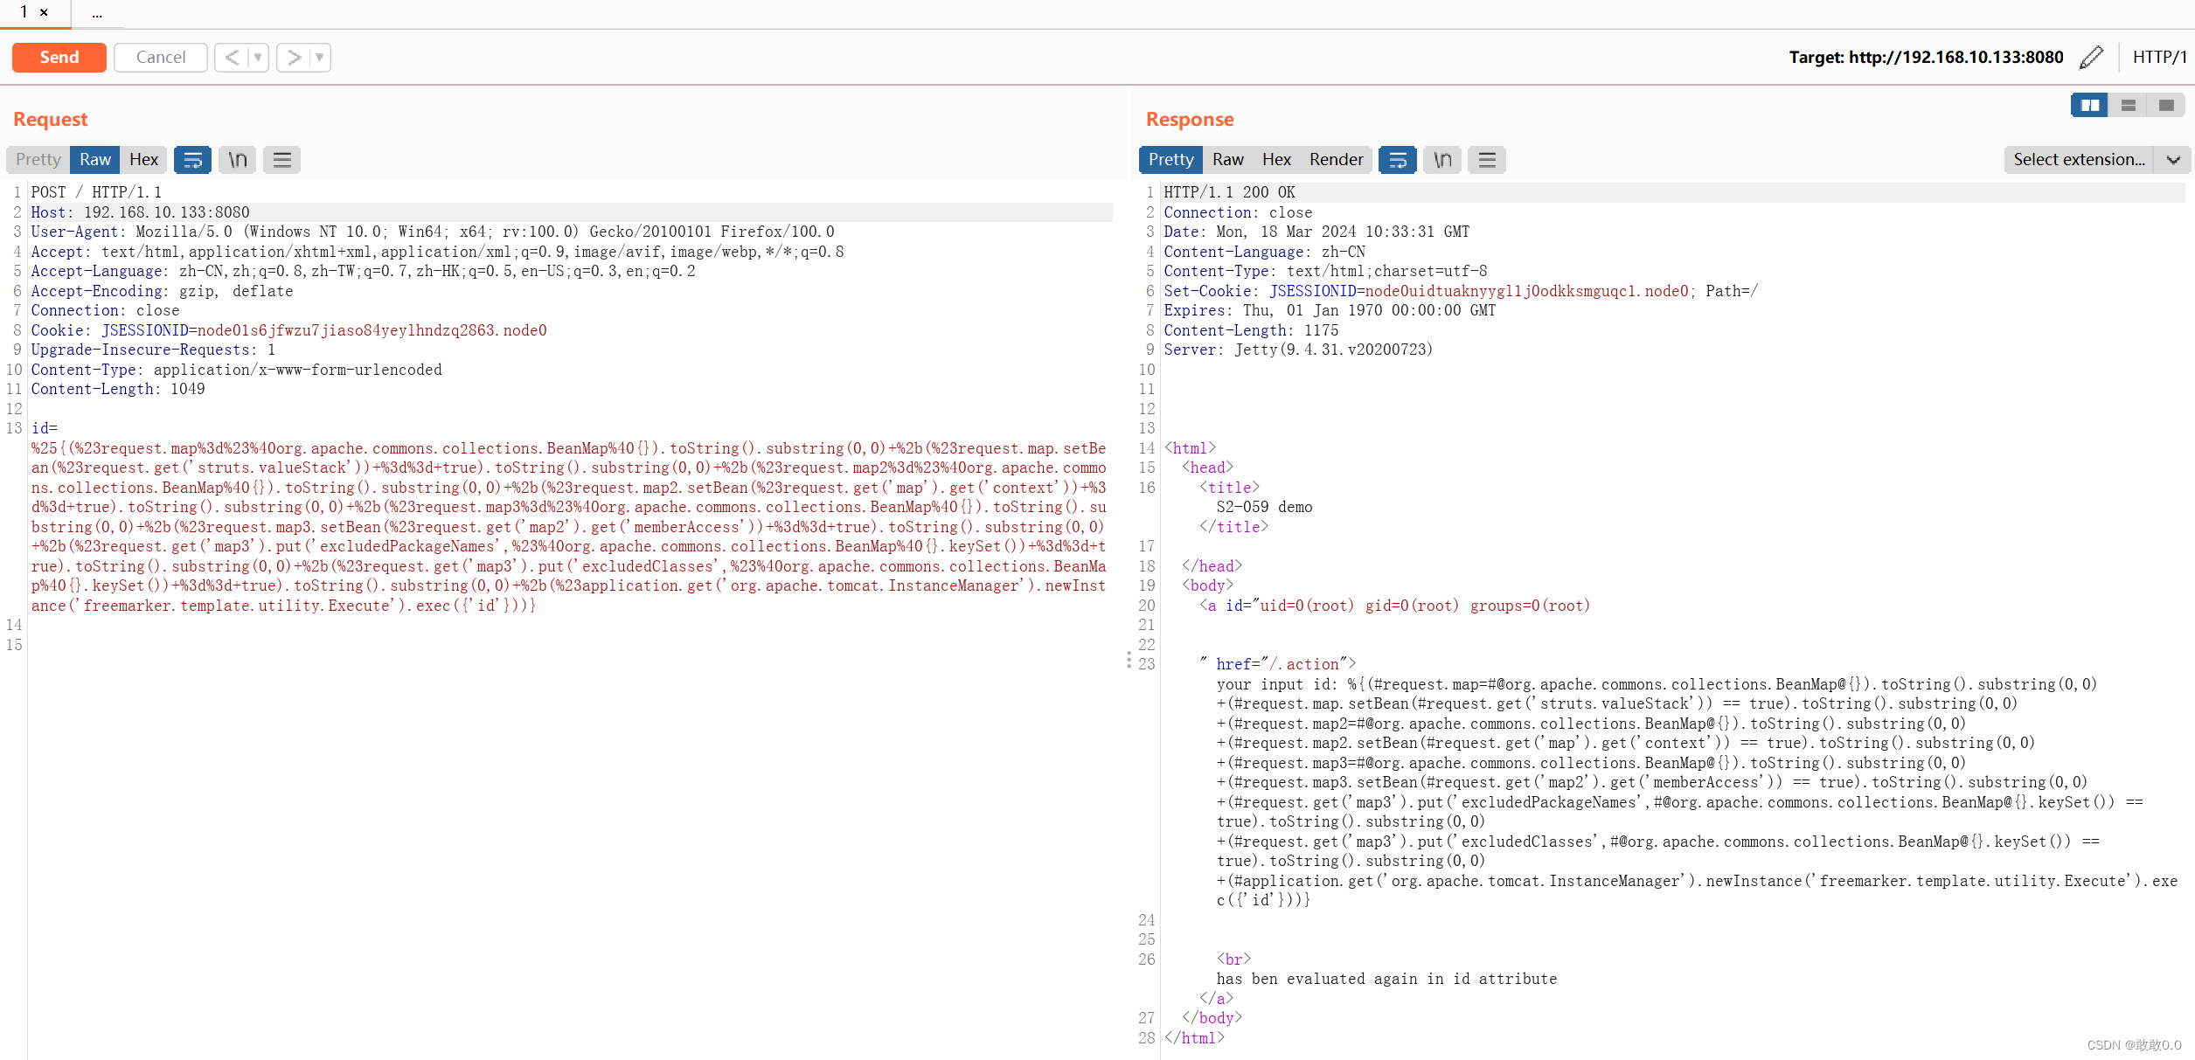Image resolution: width=2195 pixels, height=1060 pixels.
Task: Click the Cancel button
Action: (x=161, y=58)
